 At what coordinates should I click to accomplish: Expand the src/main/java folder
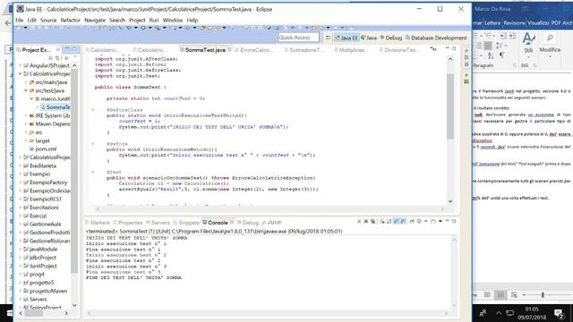click(x=26, y=82)
